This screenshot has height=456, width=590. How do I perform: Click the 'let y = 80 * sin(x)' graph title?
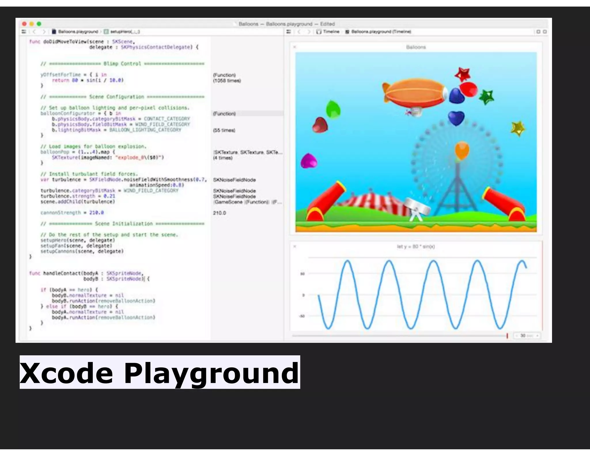pos(416,246)
